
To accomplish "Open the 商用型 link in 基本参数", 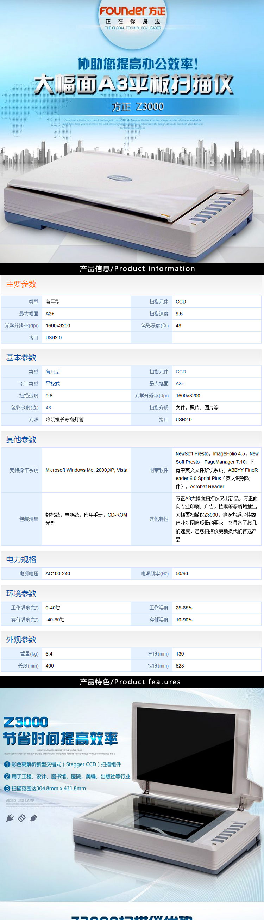I will (52, 372).
